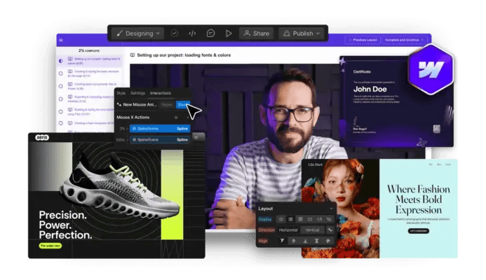Select Display none hidden-eye icon
The height and width of the screenshot is (280, 486).
pos(329,219)
